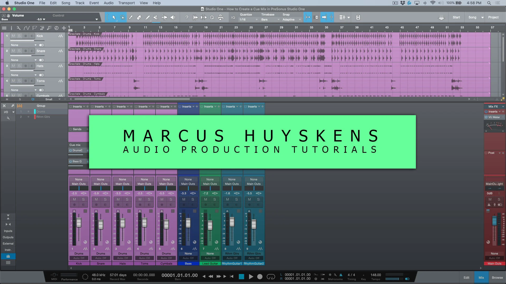506x284 pixels.
Task: Click the video player film icon
Action: point(358,17)
